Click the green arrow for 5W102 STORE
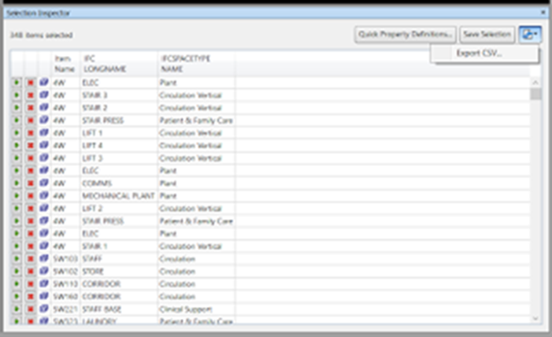Screen dimensions: 552x337 tap(17, 272)
